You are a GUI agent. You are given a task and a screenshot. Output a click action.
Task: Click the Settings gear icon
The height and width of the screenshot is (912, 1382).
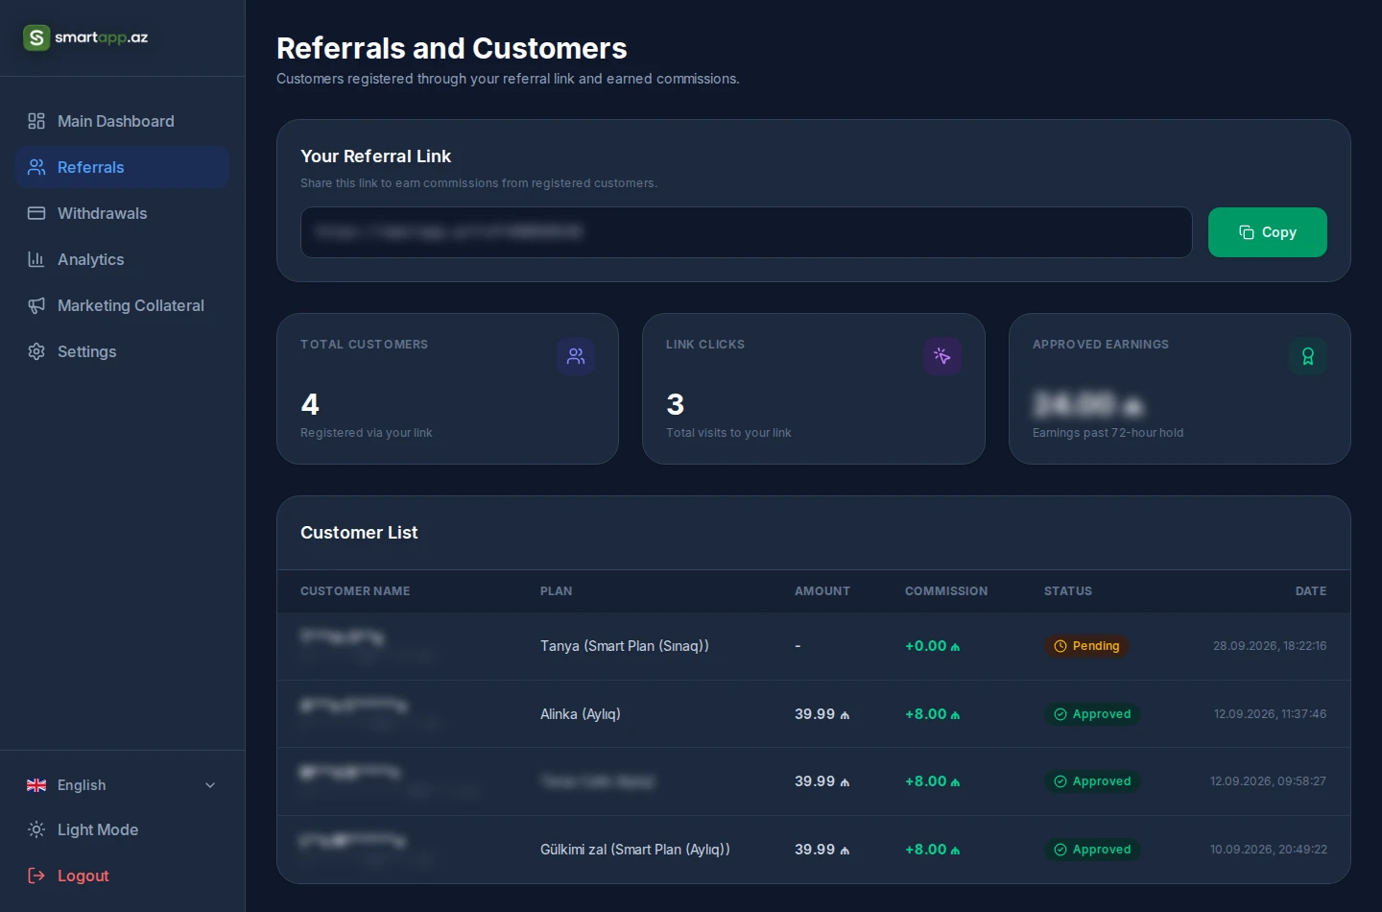click(x=36, y=351)
